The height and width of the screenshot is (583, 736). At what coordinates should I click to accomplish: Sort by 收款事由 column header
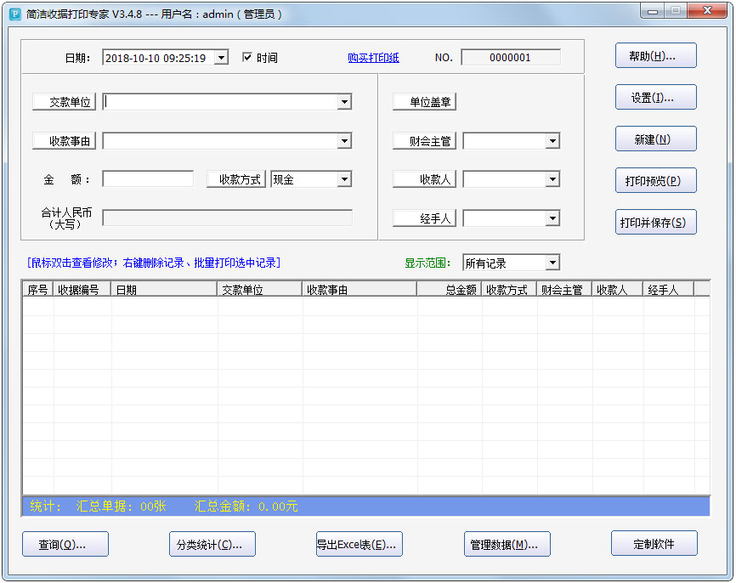click(x=360, y=290)
